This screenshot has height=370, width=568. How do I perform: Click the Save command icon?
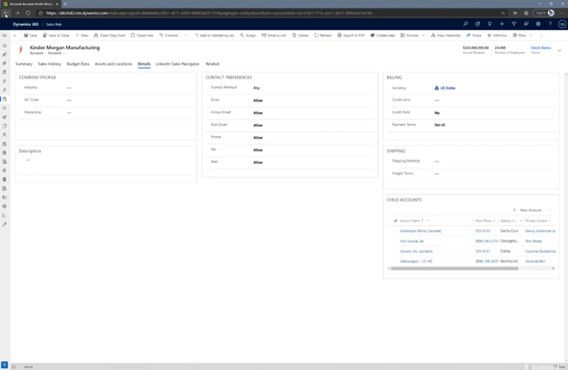pos(31,36)
